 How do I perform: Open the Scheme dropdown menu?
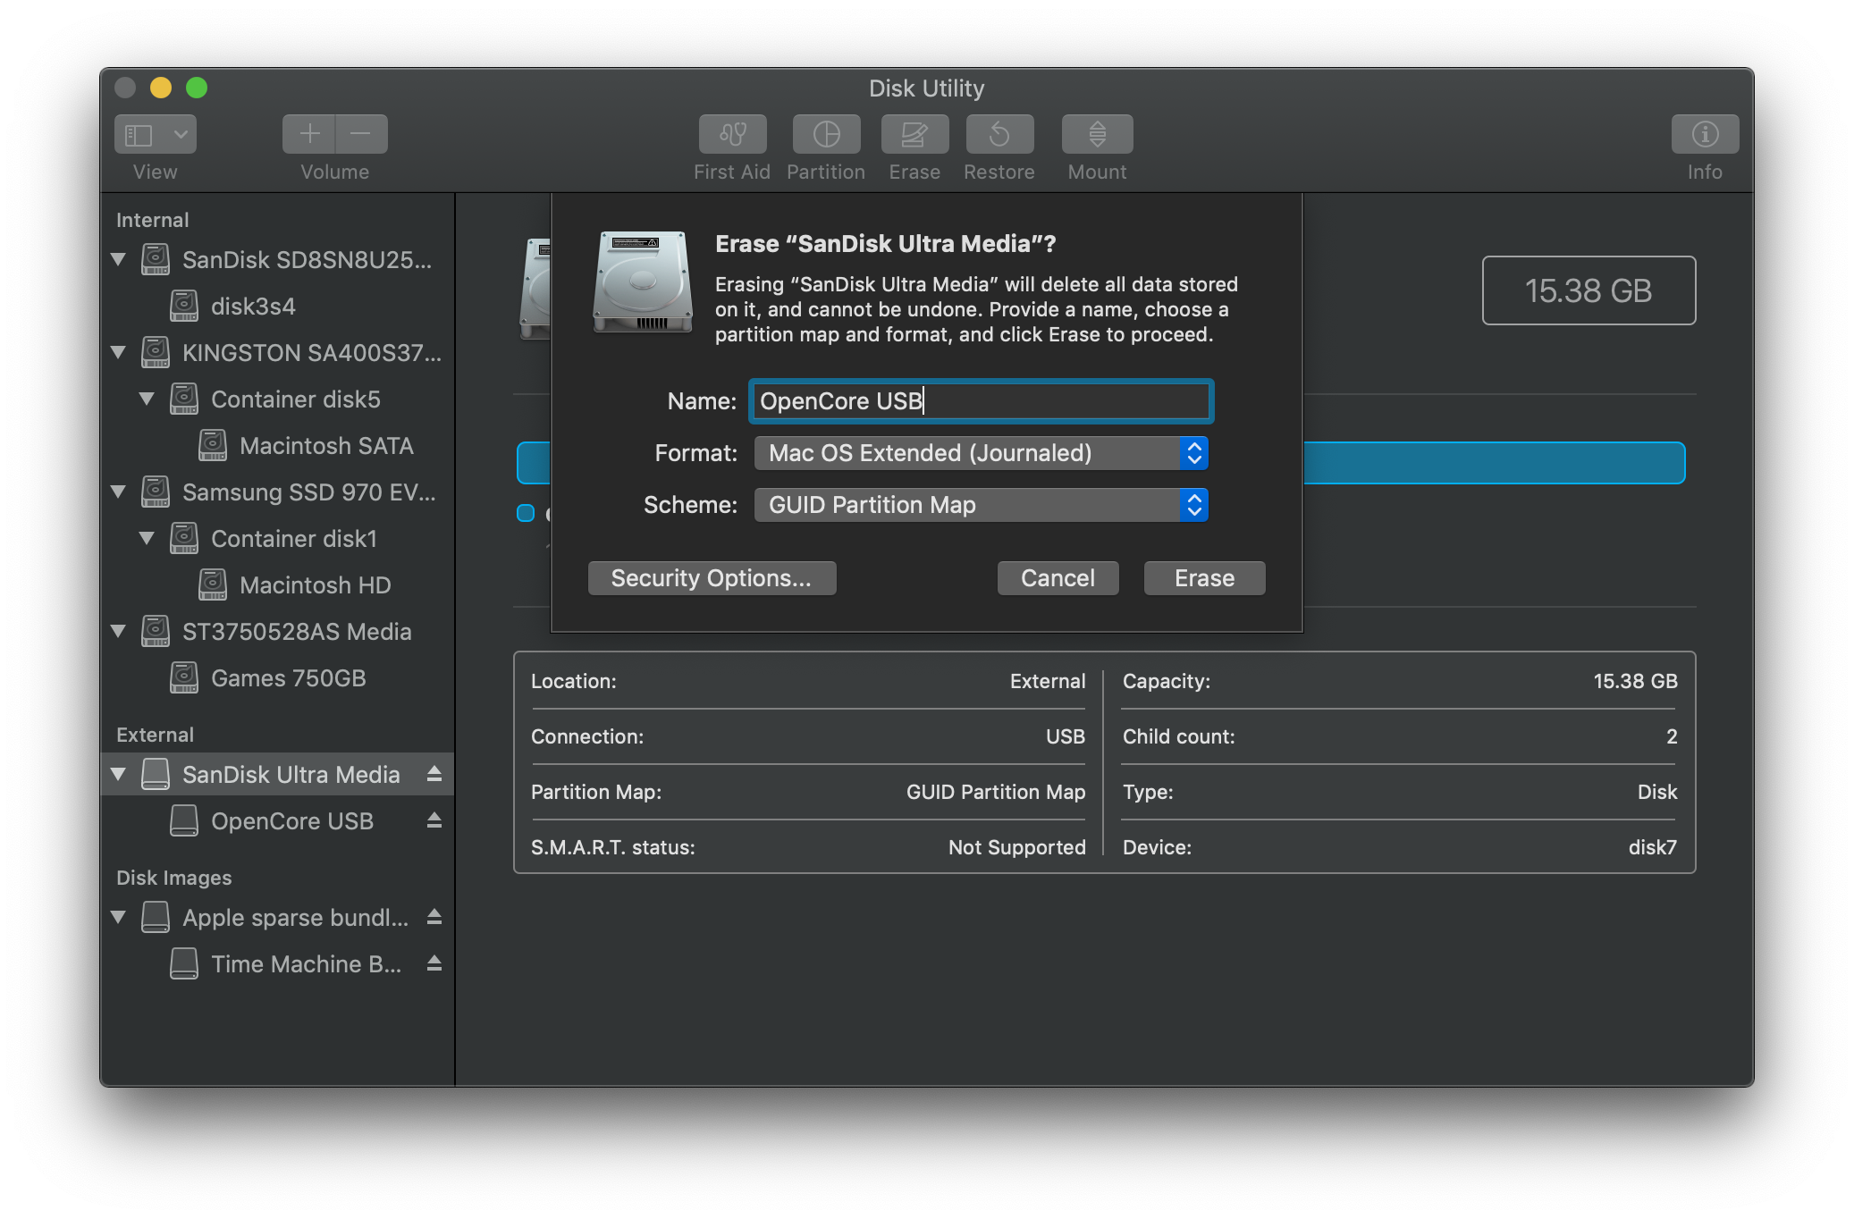click(x=981, y=505)
